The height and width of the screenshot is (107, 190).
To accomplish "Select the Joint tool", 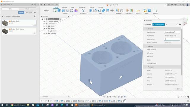I will click(122, 10).
